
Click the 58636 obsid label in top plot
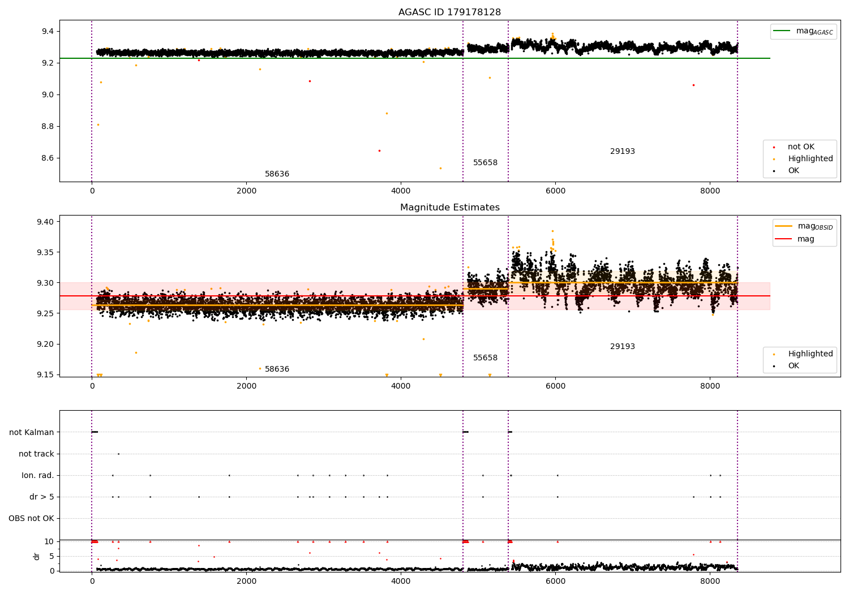point(277,174)
